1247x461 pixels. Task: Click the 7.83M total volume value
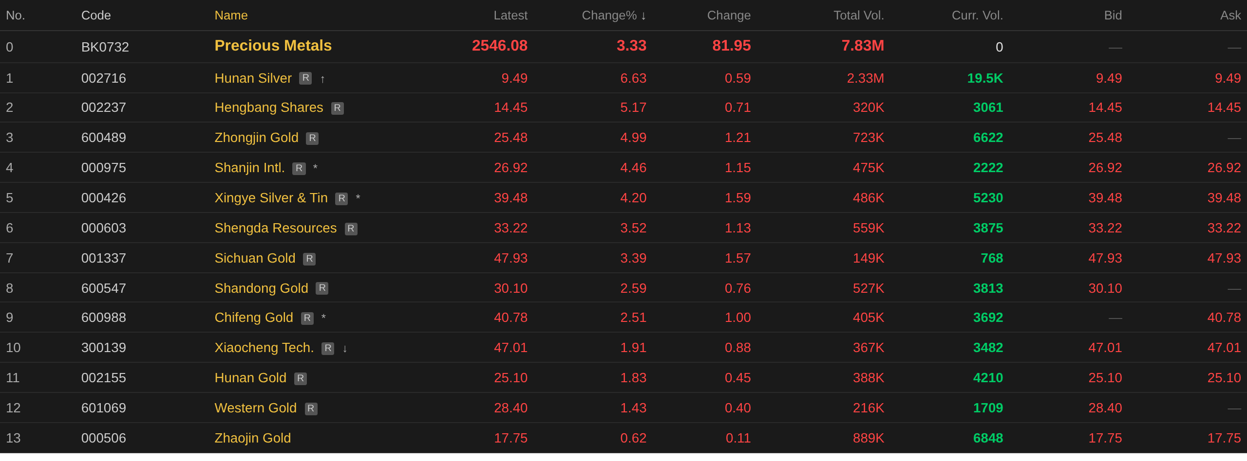[863, 46]
